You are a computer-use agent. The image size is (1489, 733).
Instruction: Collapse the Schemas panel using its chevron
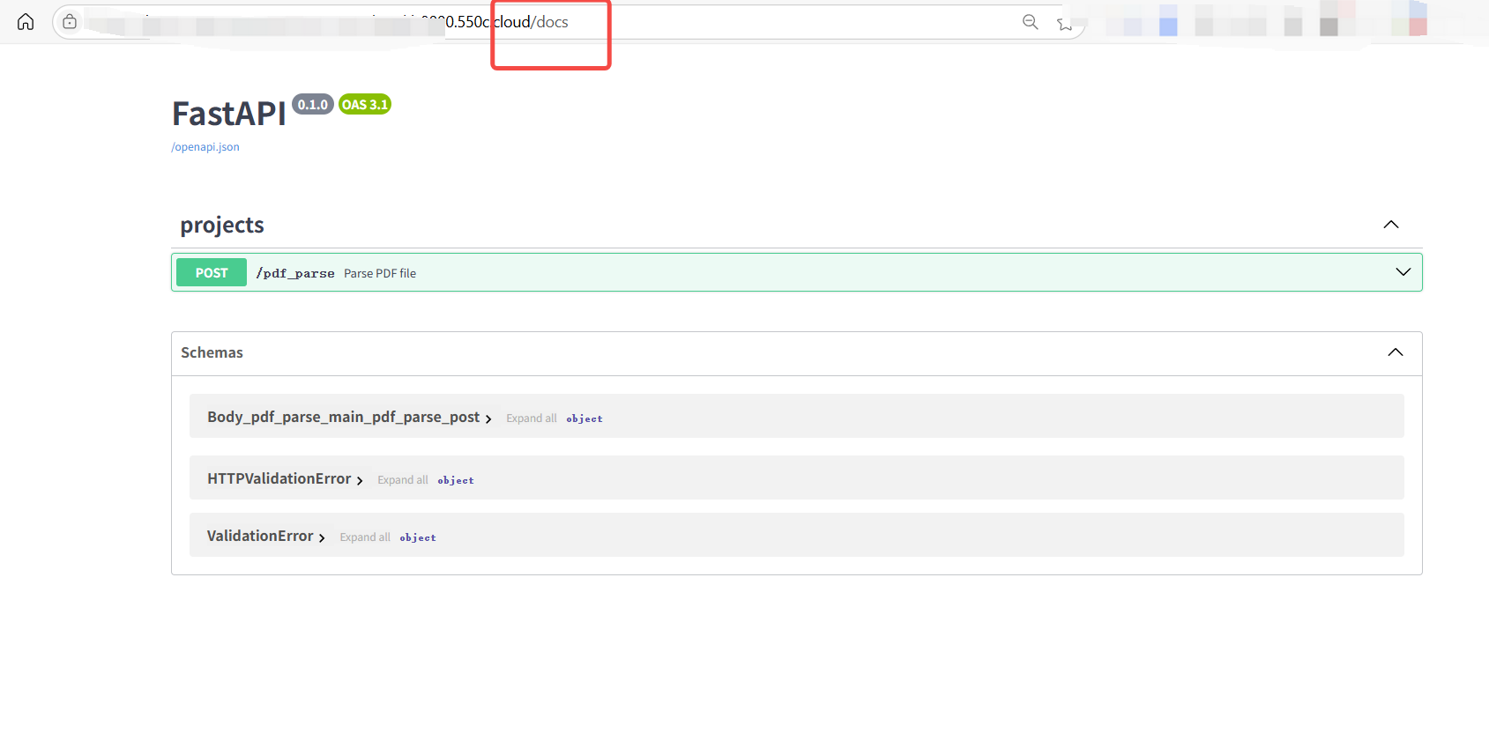1395,352
